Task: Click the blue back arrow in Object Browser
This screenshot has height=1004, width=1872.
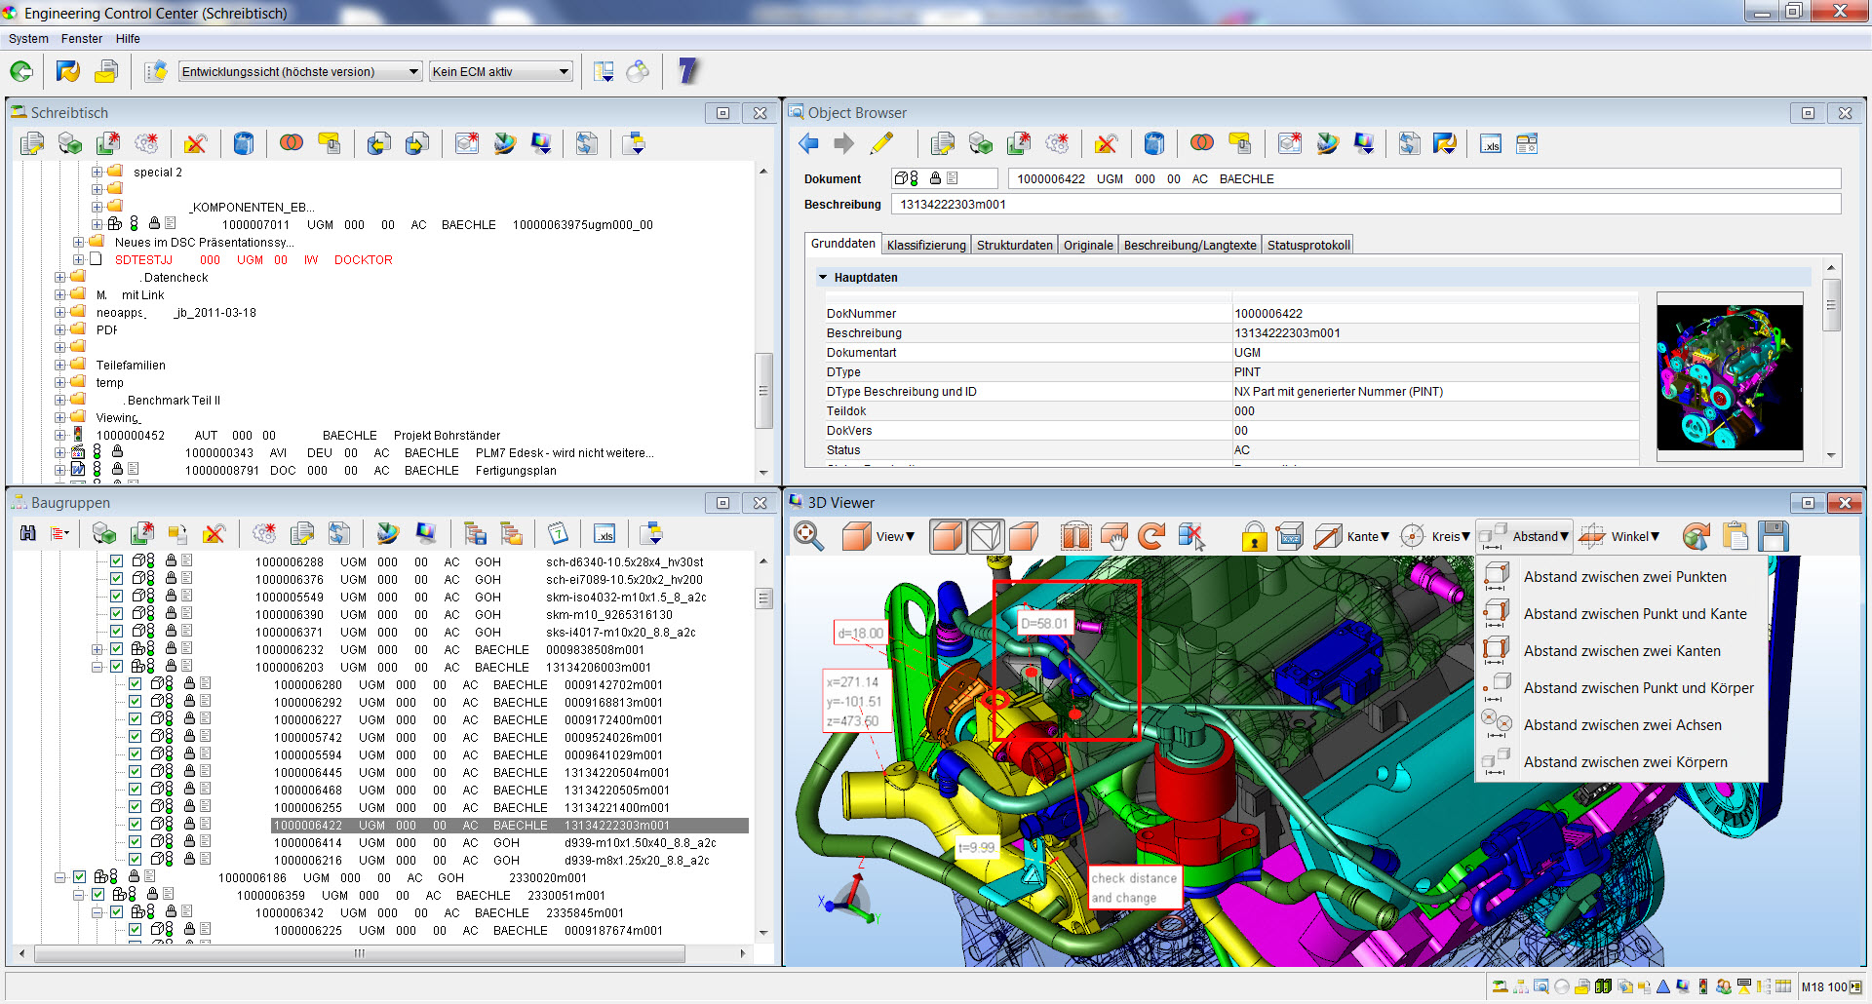Action: [808, 144]
